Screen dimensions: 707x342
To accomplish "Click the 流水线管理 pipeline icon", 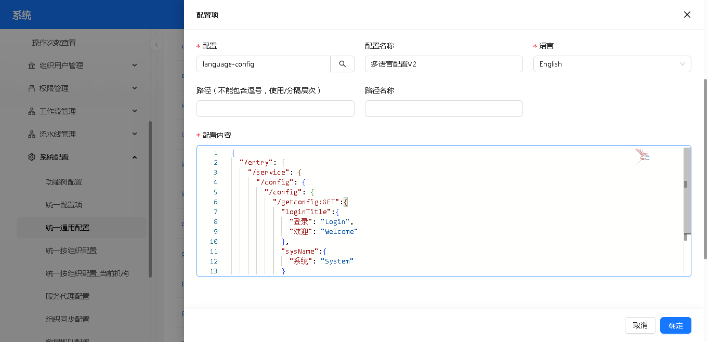I will point(32,134).
